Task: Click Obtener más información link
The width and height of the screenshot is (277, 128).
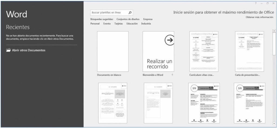Action: pyautogui.click(x=259, y=17)
